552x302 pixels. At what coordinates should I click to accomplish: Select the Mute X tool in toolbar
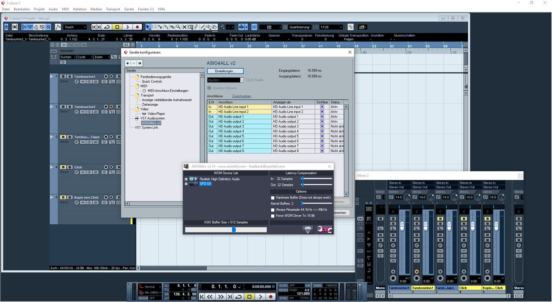[x=184, y=27]
